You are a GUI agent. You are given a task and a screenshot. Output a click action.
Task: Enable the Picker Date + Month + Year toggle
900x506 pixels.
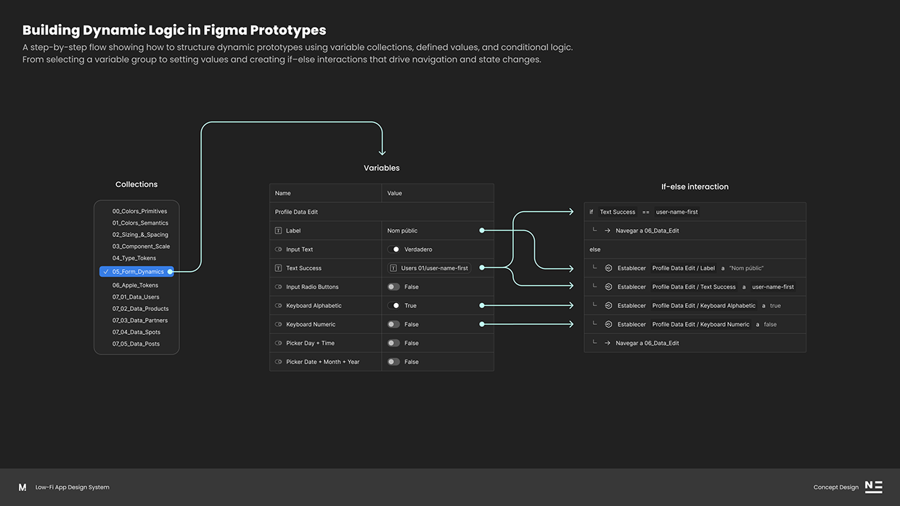click(x=393, y=362)
